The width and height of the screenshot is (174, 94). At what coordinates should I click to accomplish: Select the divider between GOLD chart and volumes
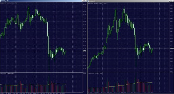point(129,72)
